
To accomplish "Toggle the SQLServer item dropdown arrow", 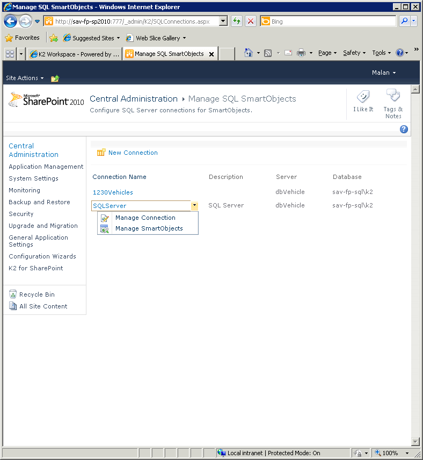I will [x=194, y=206].
